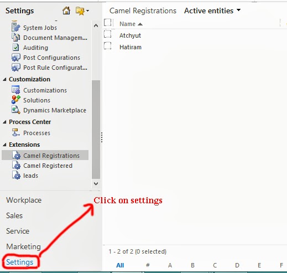Check the box for Atchyut

107,34
